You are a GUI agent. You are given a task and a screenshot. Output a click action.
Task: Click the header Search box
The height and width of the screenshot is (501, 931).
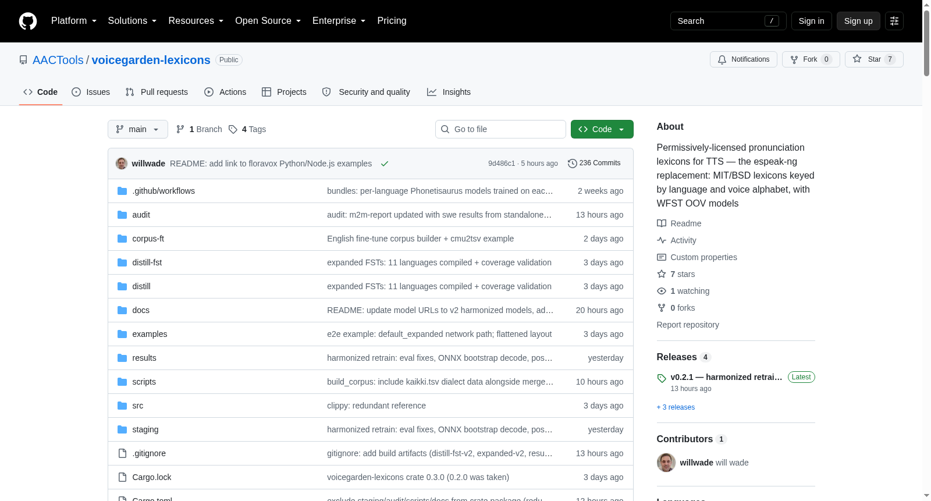tap(729, 21)
